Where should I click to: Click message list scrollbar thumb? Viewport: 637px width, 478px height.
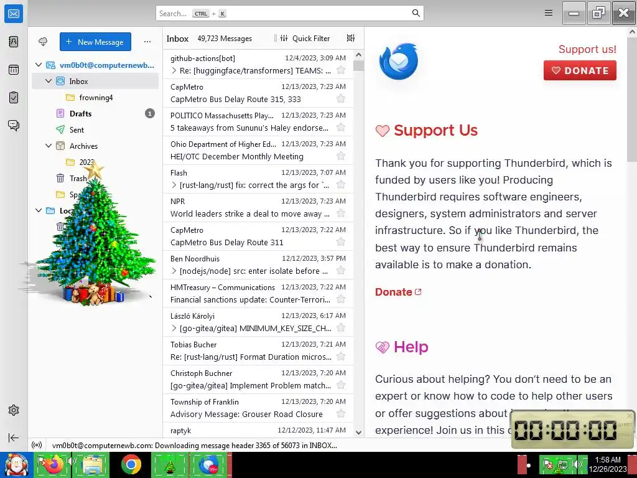coord(358,65)
